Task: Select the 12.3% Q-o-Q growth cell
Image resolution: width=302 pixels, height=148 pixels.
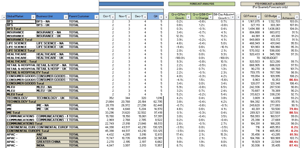Action: coord(180,36)
